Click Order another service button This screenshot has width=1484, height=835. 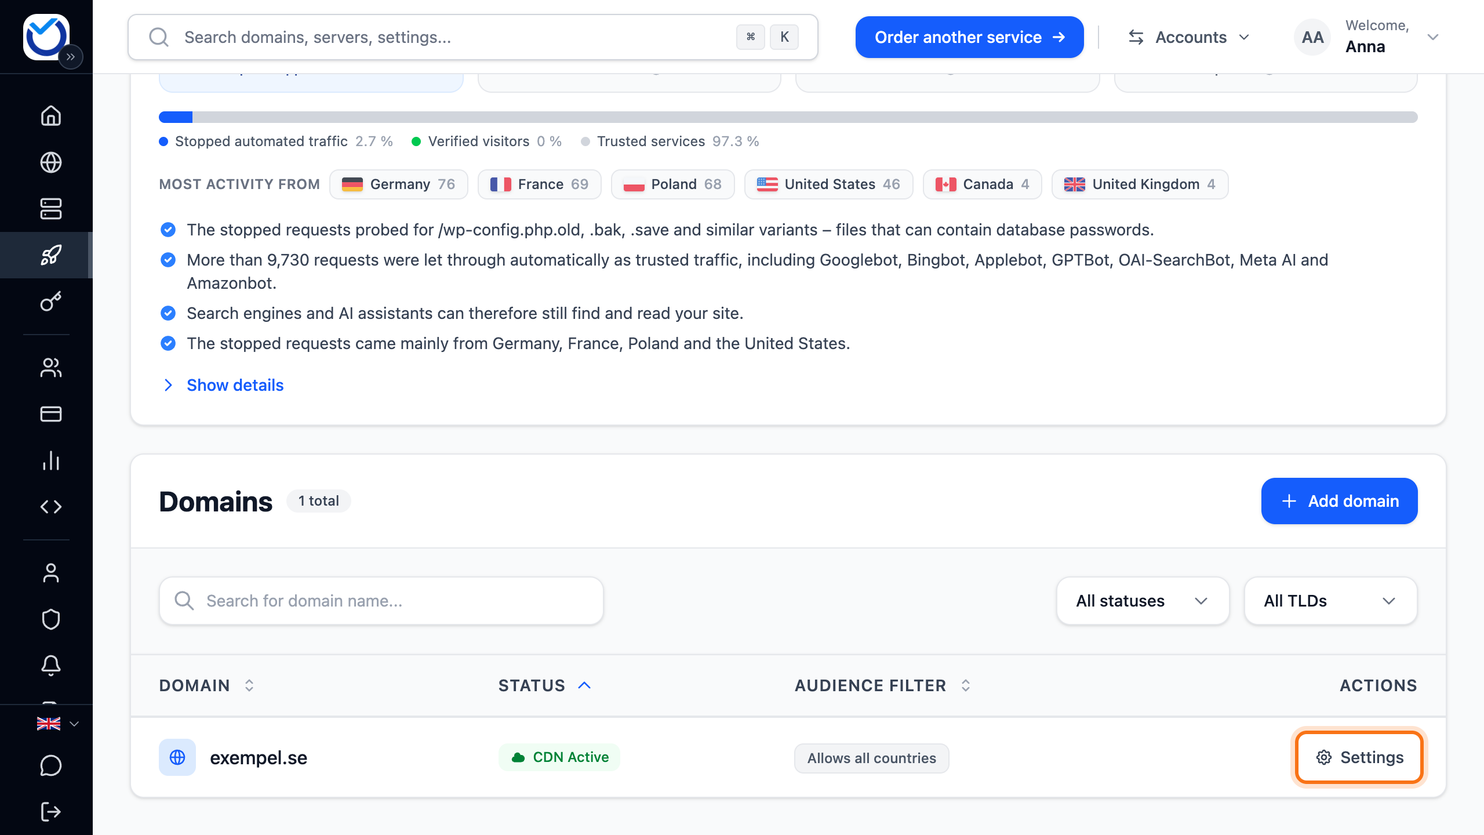[x=969, y=37]
